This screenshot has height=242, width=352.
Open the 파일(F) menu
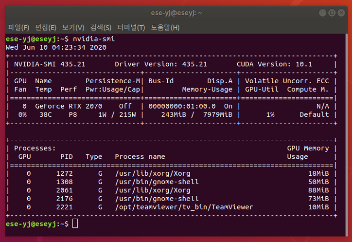point(18,27)
